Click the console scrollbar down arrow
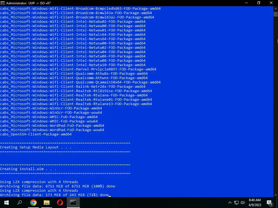Image resolution: width=278 pixels, height=208 pixels. [276, 195]
